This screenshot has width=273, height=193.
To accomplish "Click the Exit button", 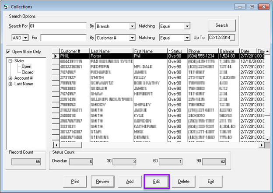I will (211, 182).
